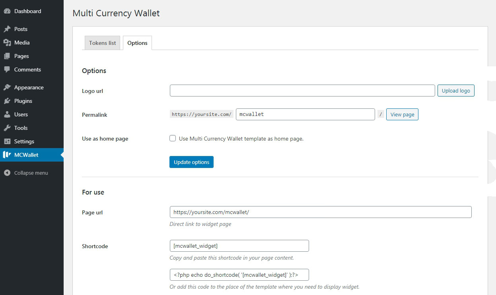Open the Plugins menu item
This screenshot has height=295, width=496.
pyautogui.click(x=32, y=101)
